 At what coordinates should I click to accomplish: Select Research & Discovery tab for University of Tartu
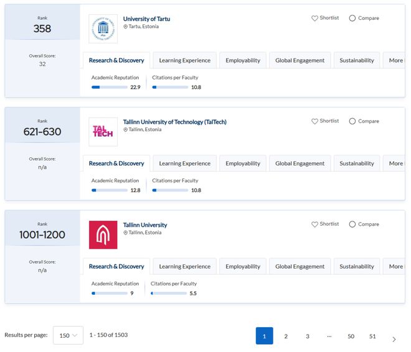pyautogui.click(x=116, y=60)
